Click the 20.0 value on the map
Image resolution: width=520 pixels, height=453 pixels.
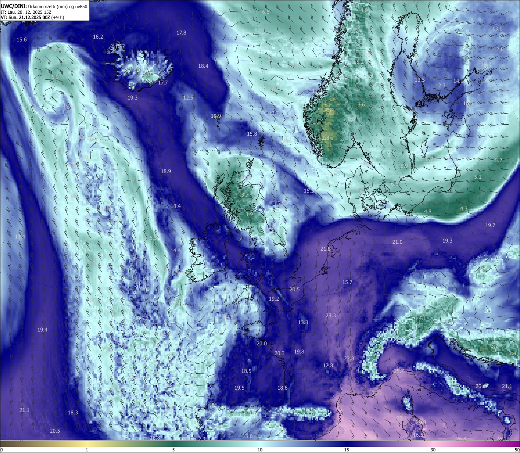[262, 344]
